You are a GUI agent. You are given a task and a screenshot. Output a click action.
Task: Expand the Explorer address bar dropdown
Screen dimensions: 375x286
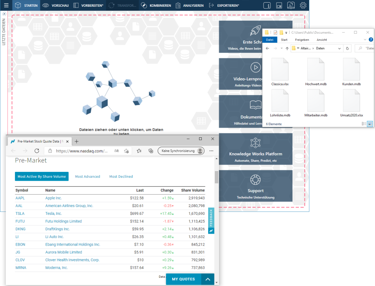coord(339,48)
